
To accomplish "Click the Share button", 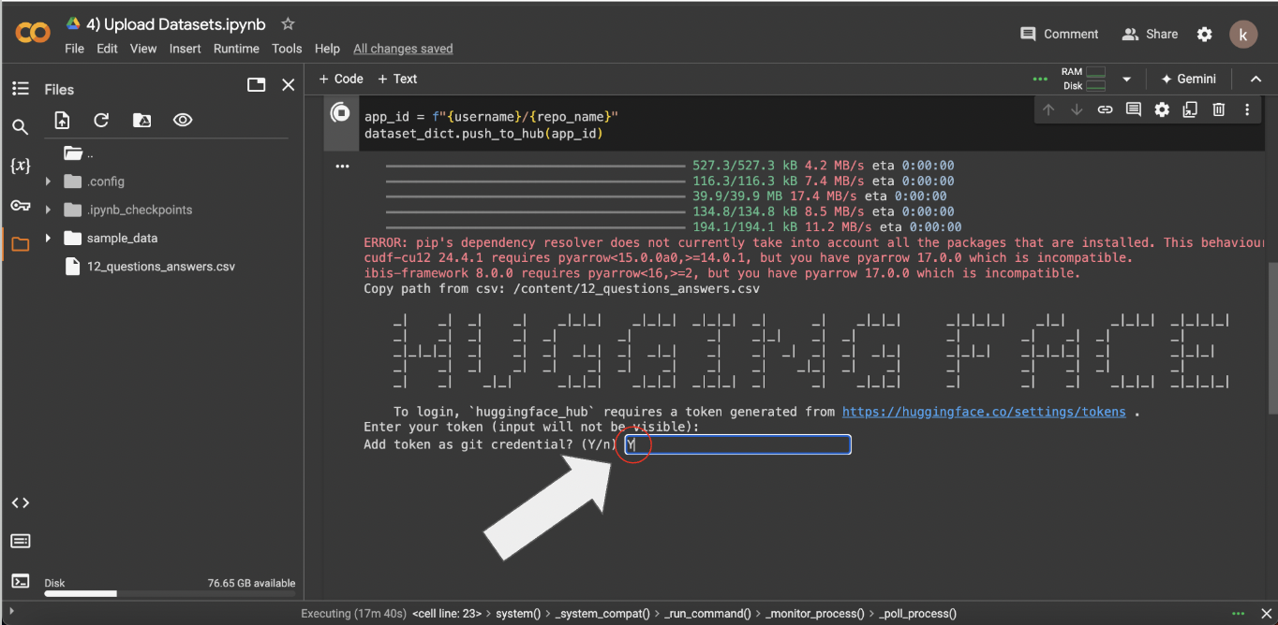I will 1150,34.
